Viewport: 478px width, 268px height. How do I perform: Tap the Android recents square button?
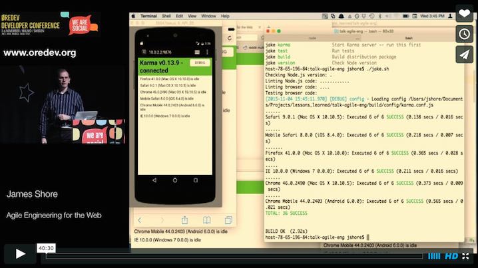click(x=196, y=180)
